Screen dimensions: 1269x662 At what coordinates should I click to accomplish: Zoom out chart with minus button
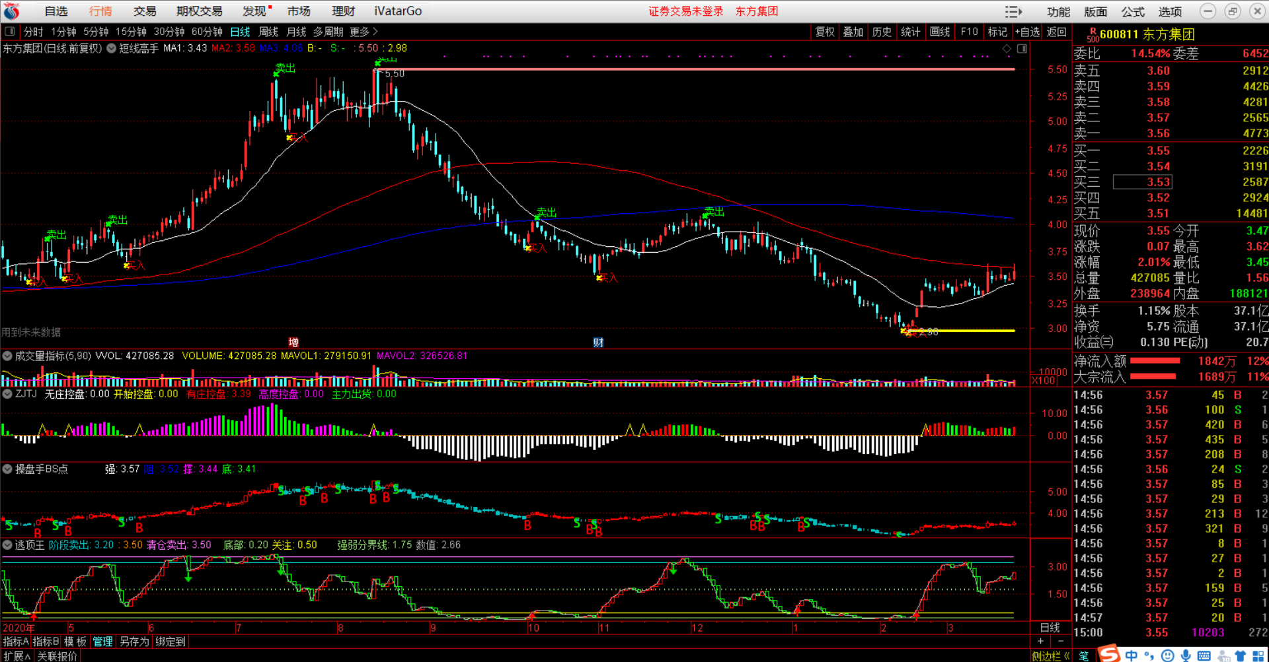(x=1061, y=641)
